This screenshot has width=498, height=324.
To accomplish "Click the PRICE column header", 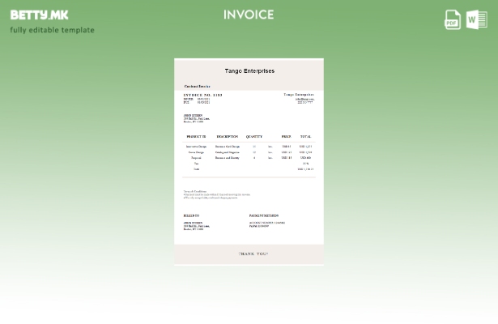I will pos(286,137).
